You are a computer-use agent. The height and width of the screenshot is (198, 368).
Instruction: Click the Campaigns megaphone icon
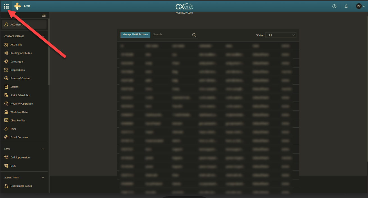[6, 61]
